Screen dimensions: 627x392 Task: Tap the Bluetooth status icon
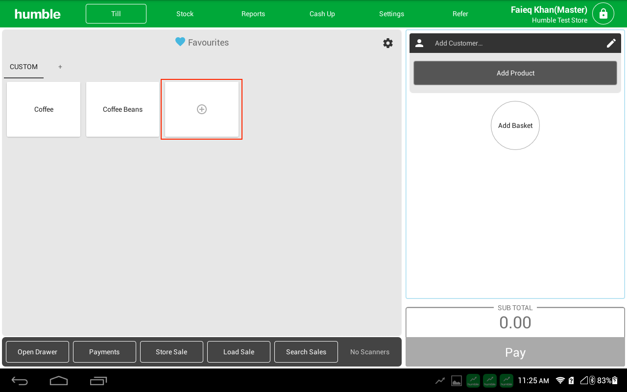pyautogui.click(x=592, y=381)
